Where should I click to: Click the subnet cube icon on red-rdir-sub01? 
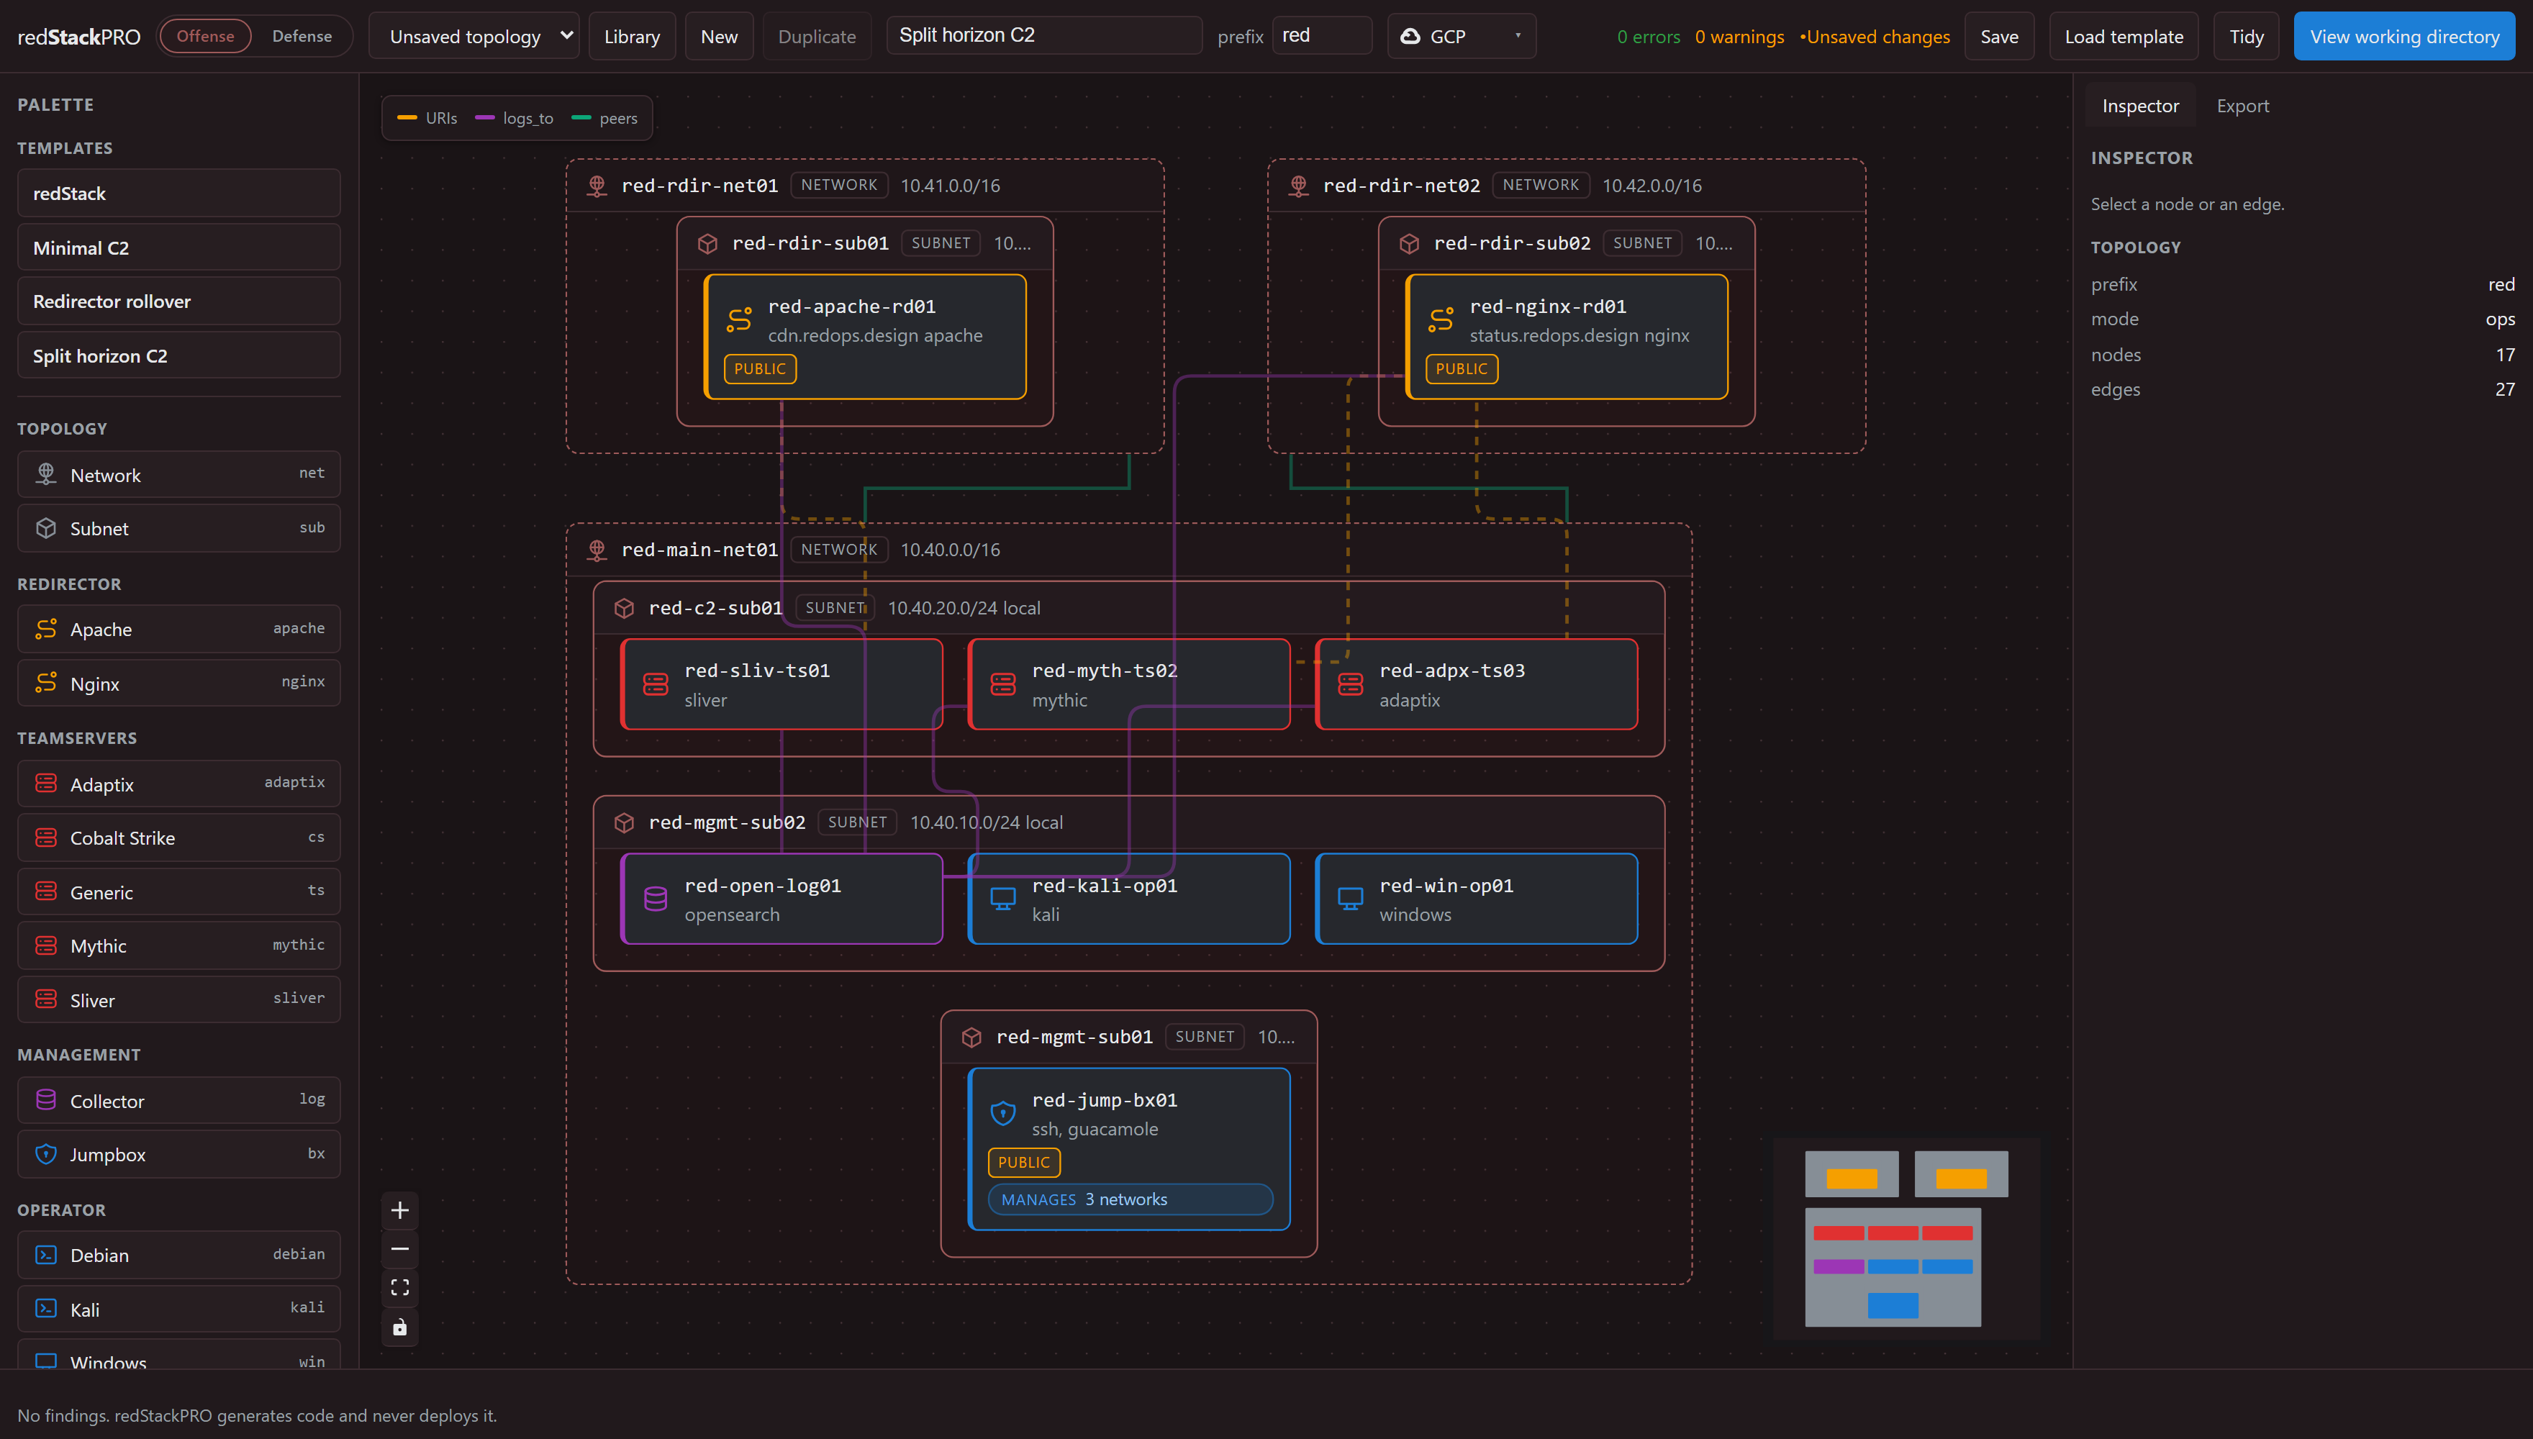(707, 243)
